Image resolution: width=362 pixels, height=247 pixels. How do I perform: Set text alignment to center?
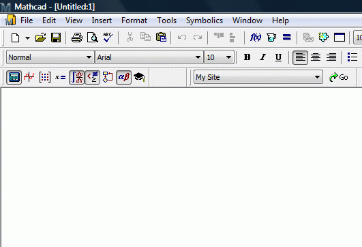tap(316, 57)
